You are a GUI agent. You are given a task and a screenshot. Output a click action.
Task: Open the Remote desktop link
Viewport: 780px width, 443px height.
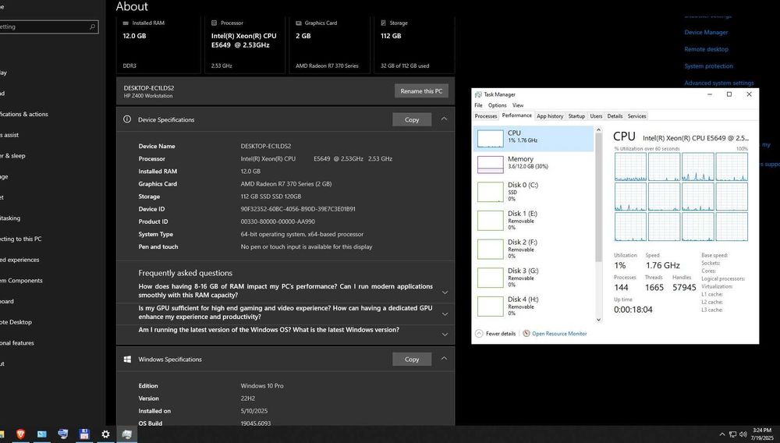[706, 49]
